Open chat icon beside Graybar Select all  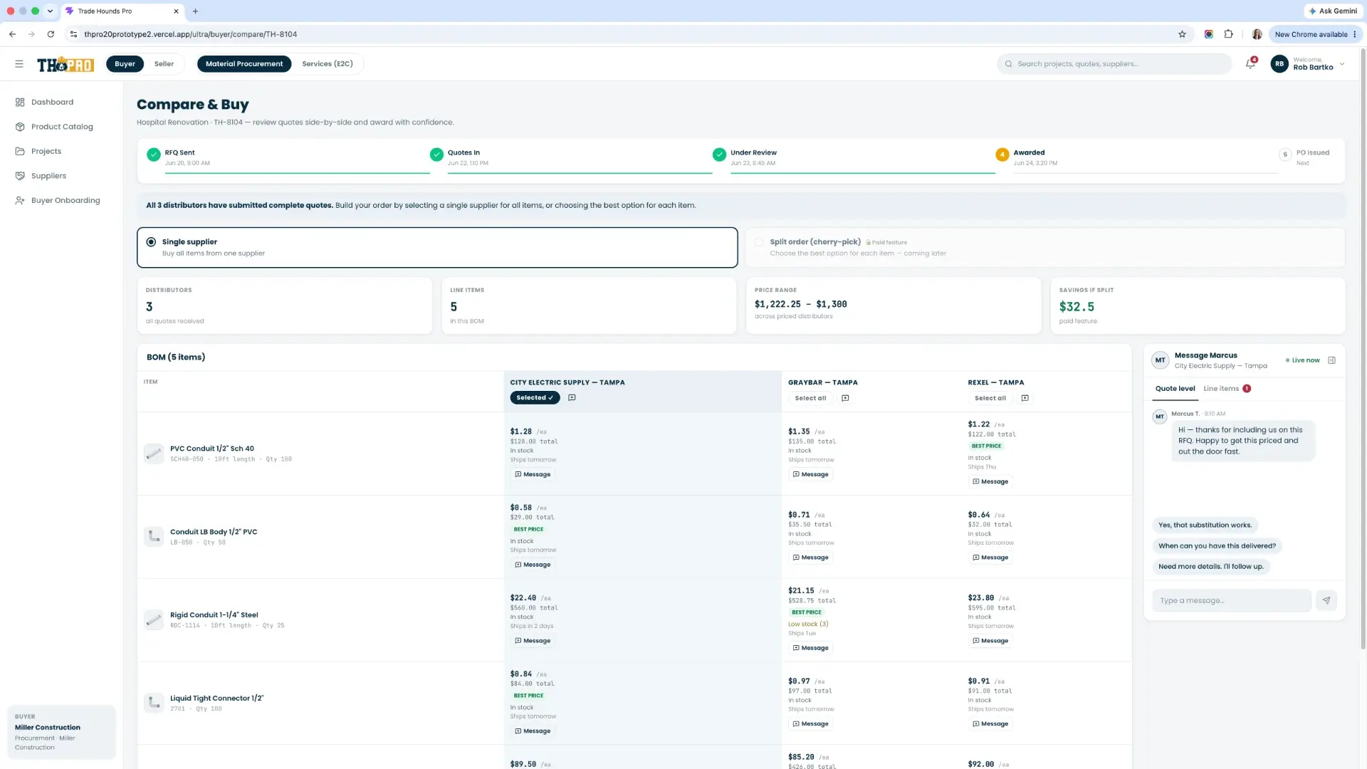pos(845,399)
